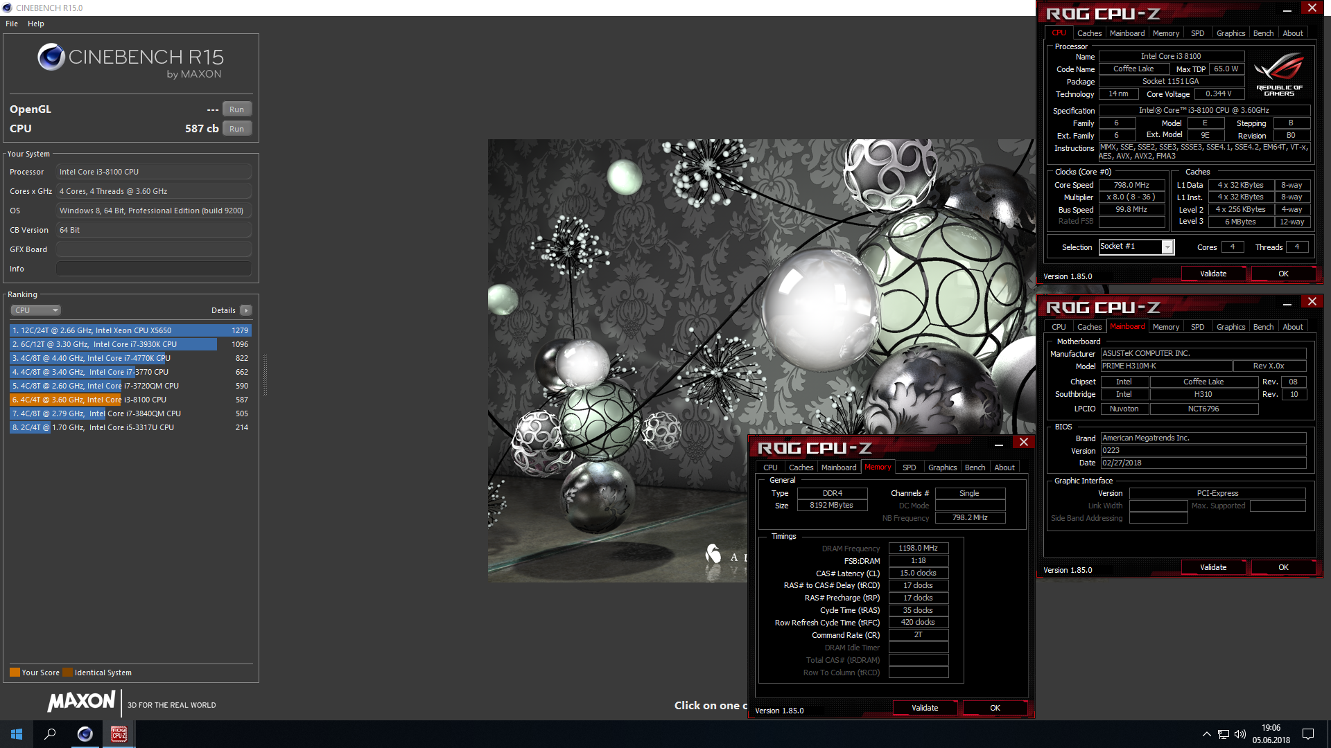Click the GFX Board field
1331x748 pixels.
pos(154,249)
